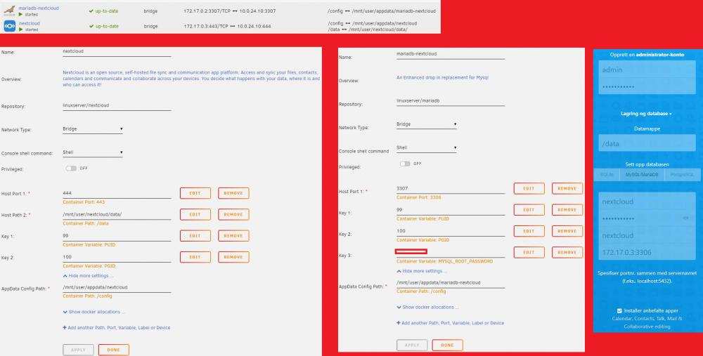Open Network Type dropdown in nextcloud form

93,129
